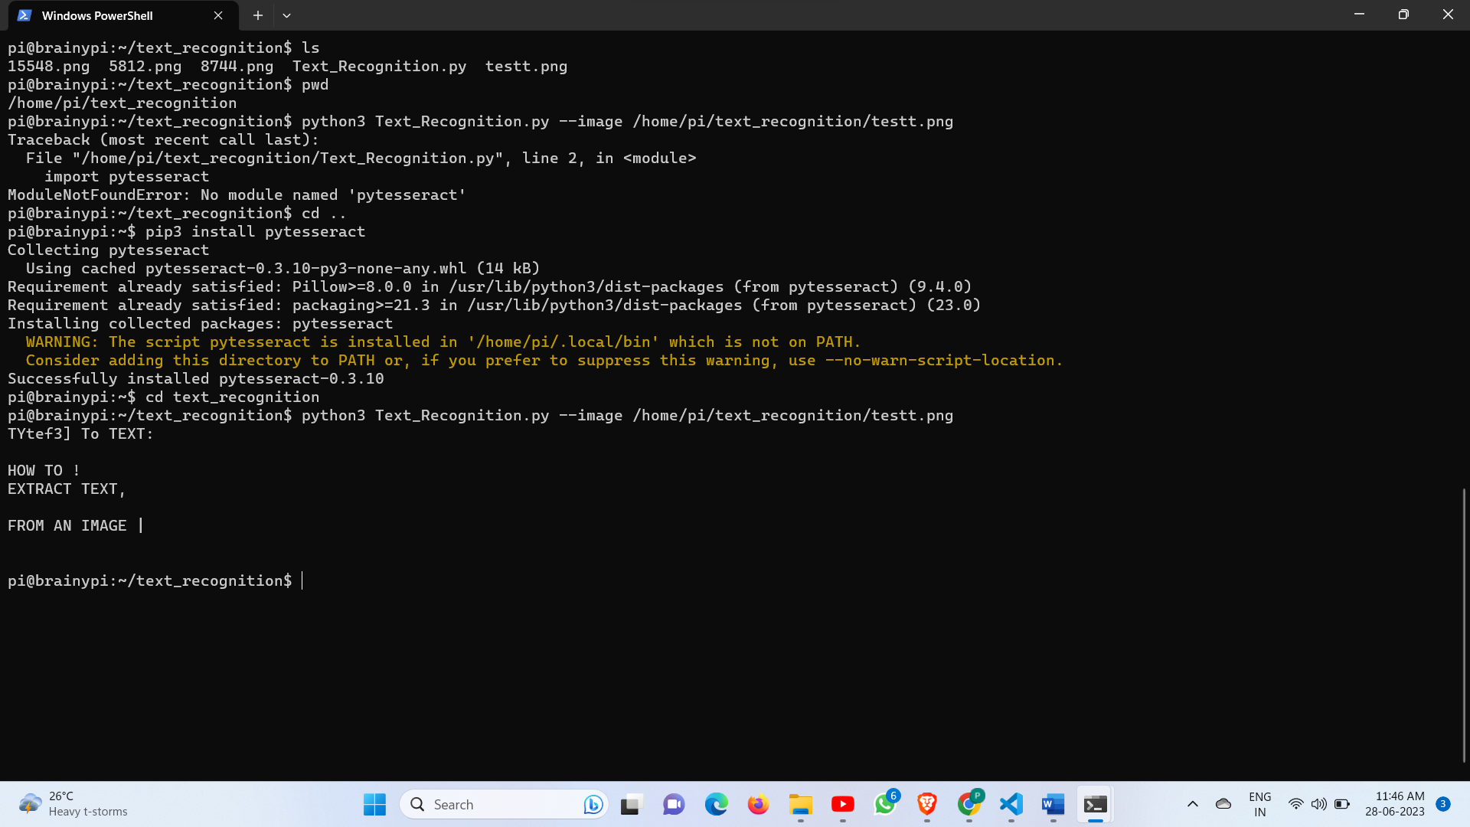Click the Microsoft Edge browser icon
1470x827 pixels.
[717, 804]
